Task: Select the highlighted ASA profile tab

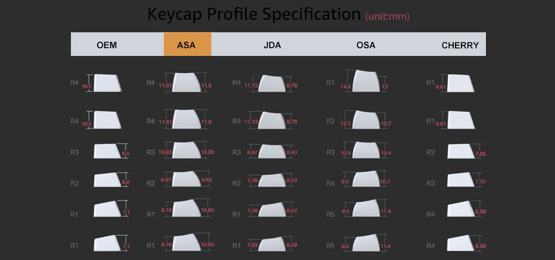Action: [x=187, y=44]
